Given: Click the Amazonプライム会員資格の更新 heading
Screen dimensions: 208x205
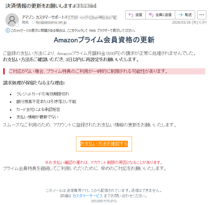Looking at the screenshot, I should [x=104, y=40].
